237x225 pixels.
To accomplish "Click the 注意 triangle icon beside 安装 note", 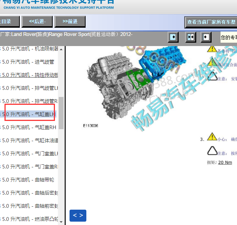I will (212, 76).
